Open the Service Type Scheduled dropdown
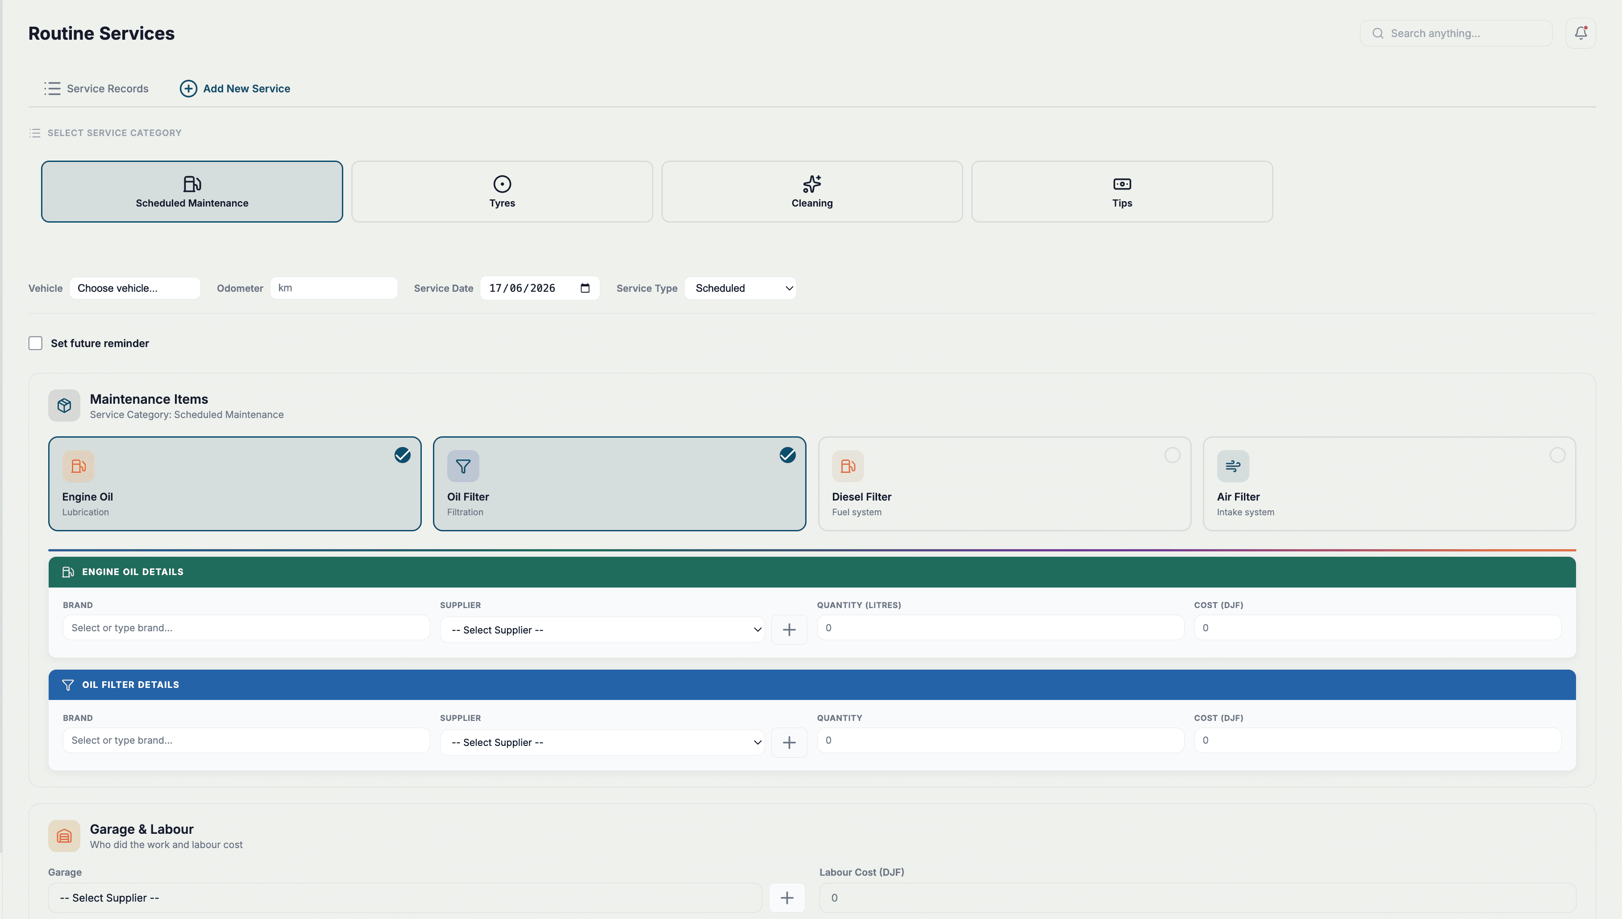 pos(740,289)
